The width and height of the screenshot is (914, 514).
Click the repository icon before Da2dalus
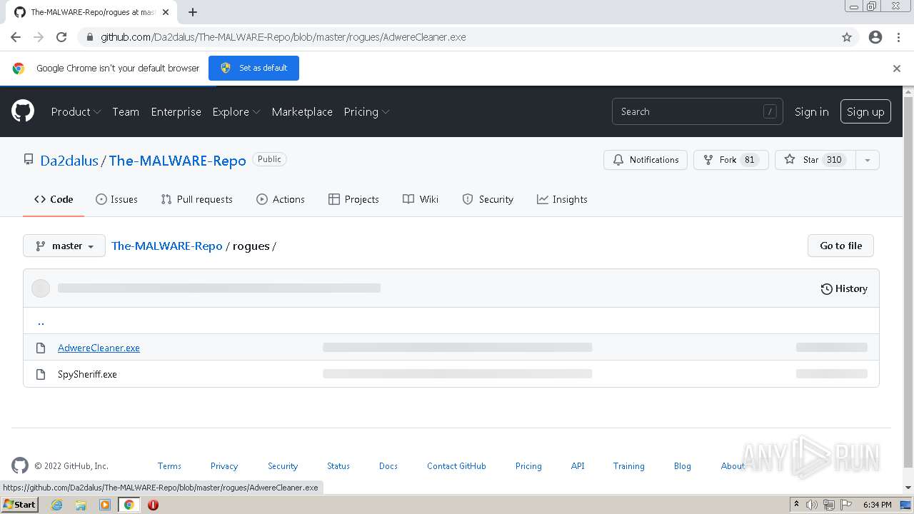(x=29, y=159)
